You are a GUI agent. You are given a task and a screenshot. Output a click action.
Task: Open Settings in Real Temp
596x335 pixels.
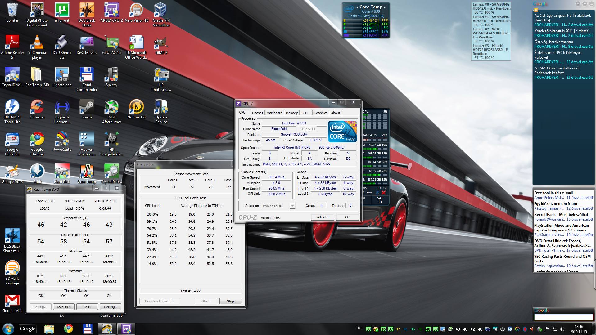(x=110, y=307)
